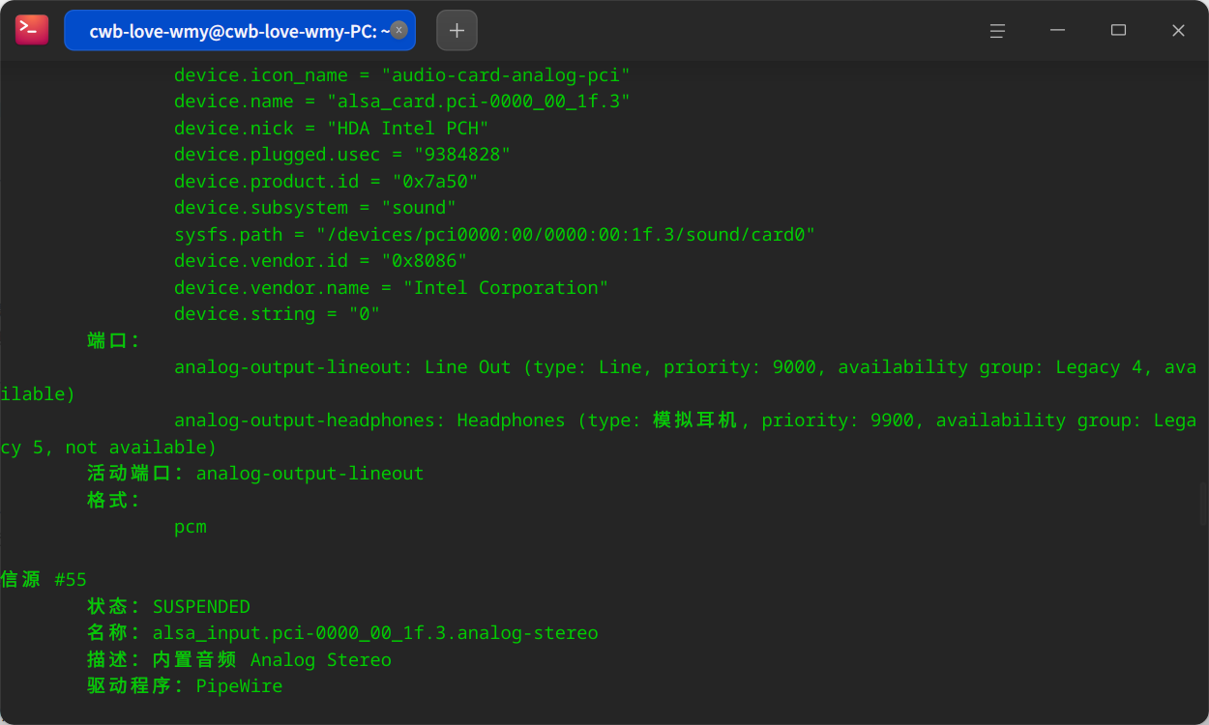Click the analog-output-headphones: Headphones port line
This screenshot has width=1209, height=725.
[x=685, y=420]
